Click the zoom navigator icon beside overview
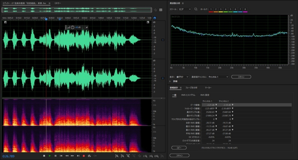 [x=155, y=10]
